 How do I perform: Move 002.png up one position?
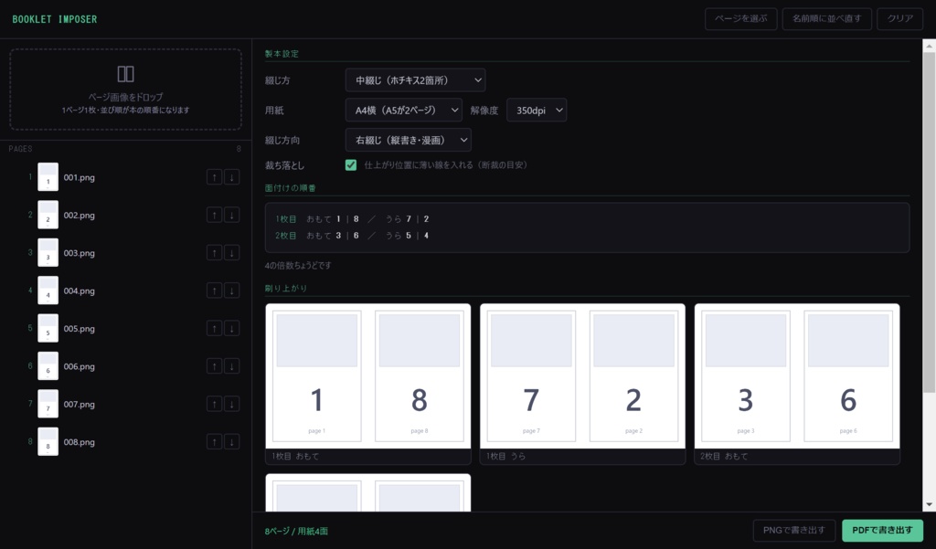click(x=214, y=215)
